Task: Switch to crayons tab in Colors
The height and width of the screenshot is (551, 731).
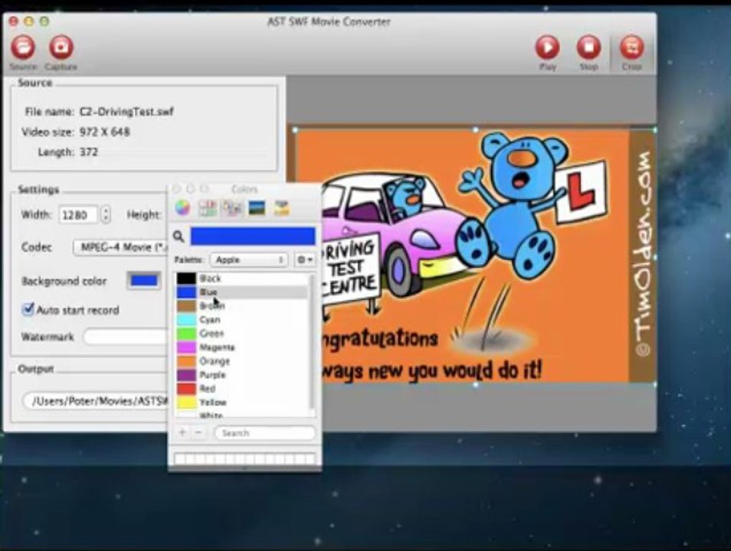Action: (x=281, y=207)
